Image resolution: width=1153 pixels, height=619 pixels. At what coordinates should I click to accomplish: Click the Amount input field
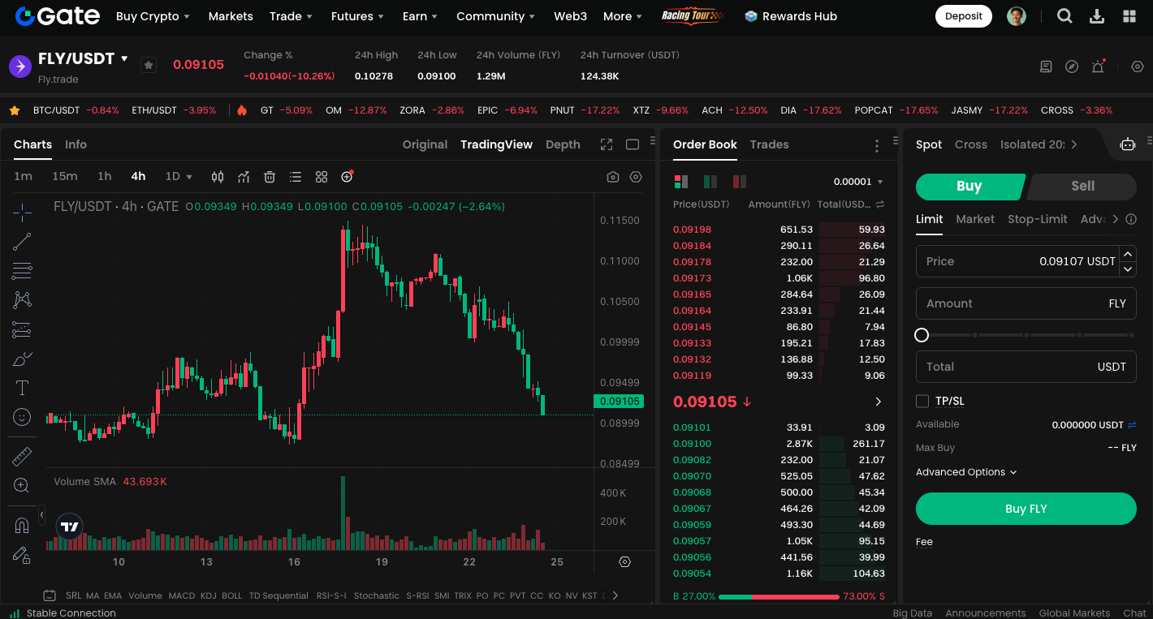(x=1026, y=303)
